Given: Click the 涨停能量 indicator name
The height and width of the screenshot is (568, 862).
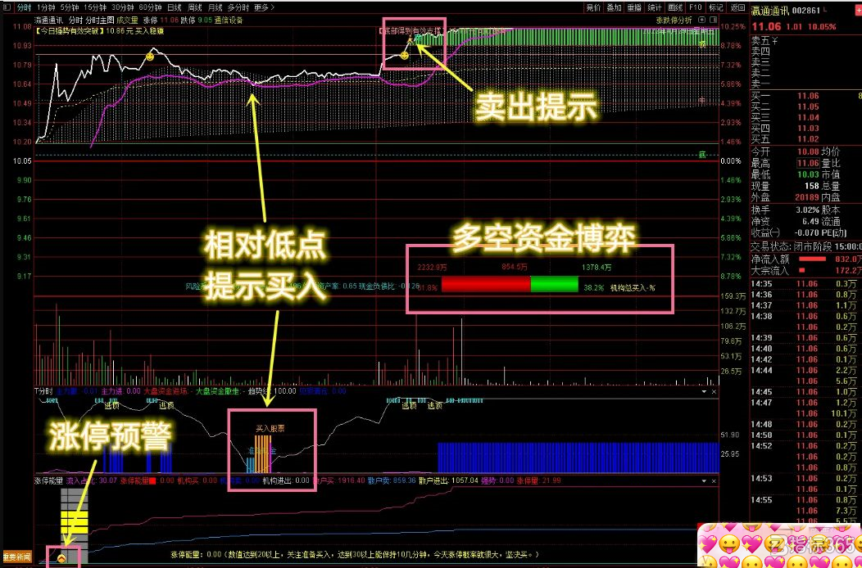Looking at the screenshot, I should click(x=49, y=480).
